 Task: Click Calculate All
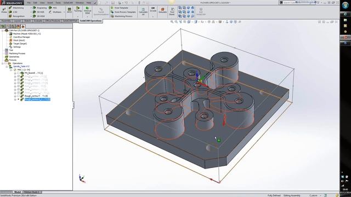point(143,11)
